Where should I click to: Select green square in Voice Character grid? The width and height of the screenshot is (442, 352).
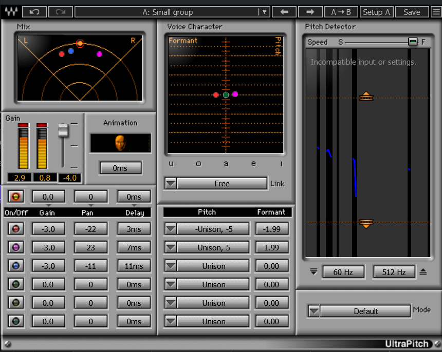point(226,95)
